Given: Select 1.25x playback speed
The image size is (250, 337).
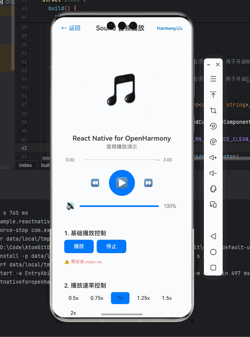Looking at the screenshot, I should pyautogui.click(x=143, y=298).
